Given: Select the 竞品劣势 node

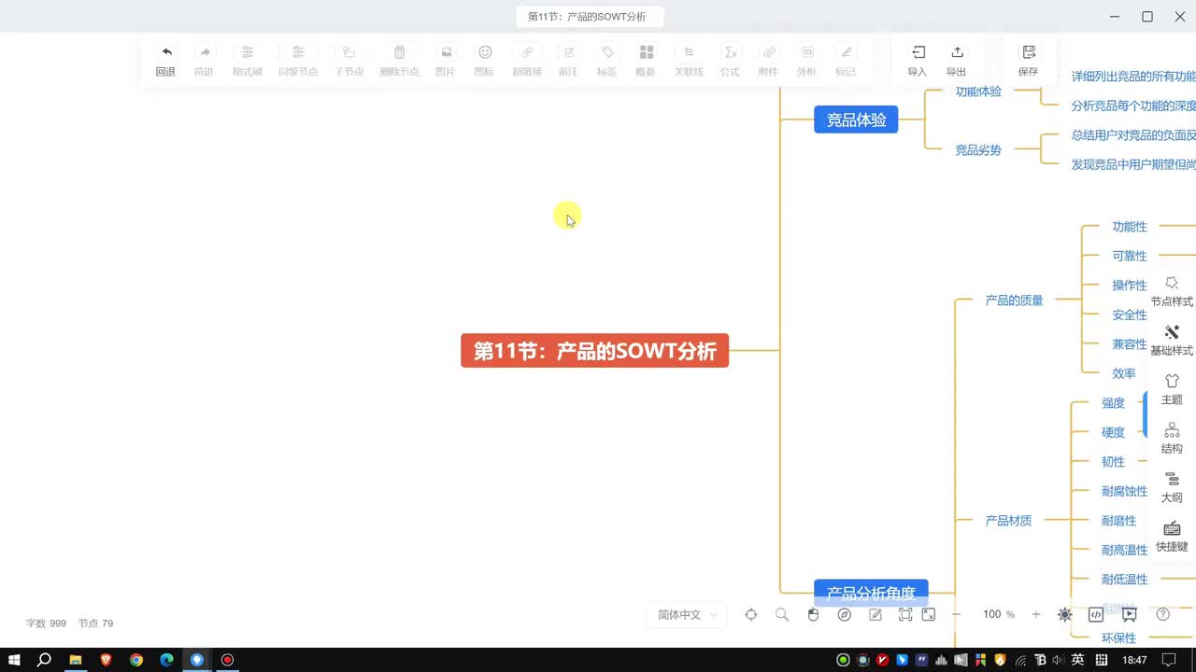Looking at the screenshot, I should pos(978,149).
